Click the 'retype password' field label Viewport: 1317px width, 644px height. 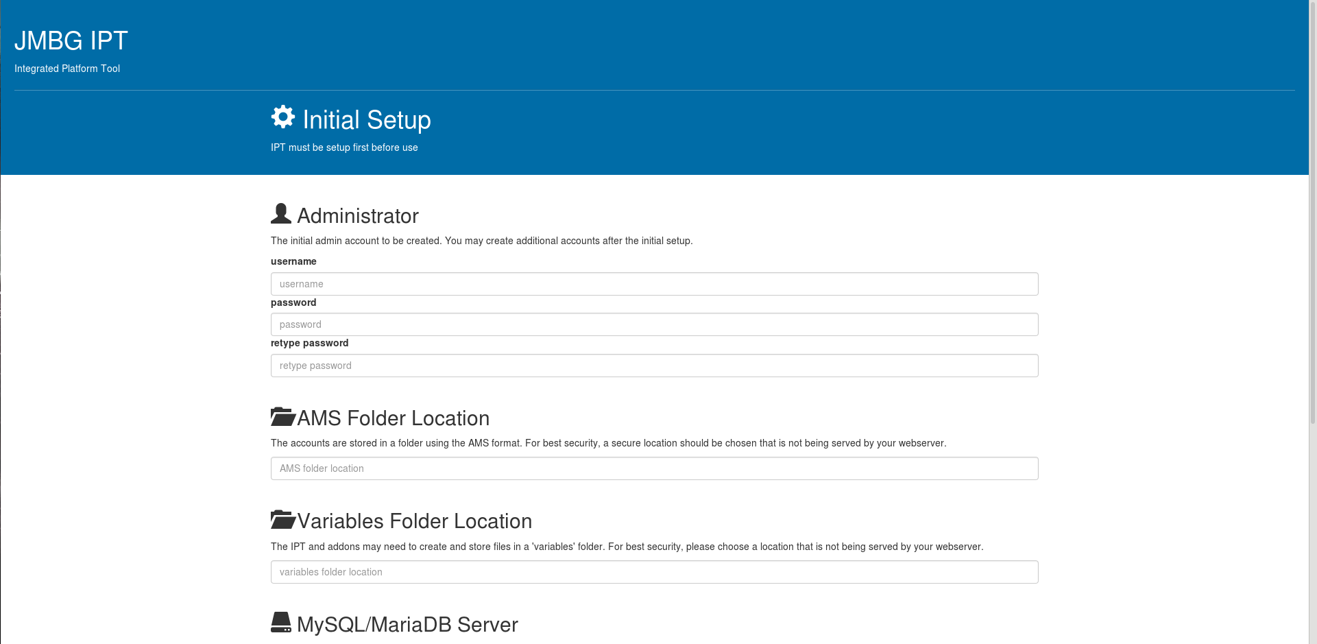coord(309,343)
